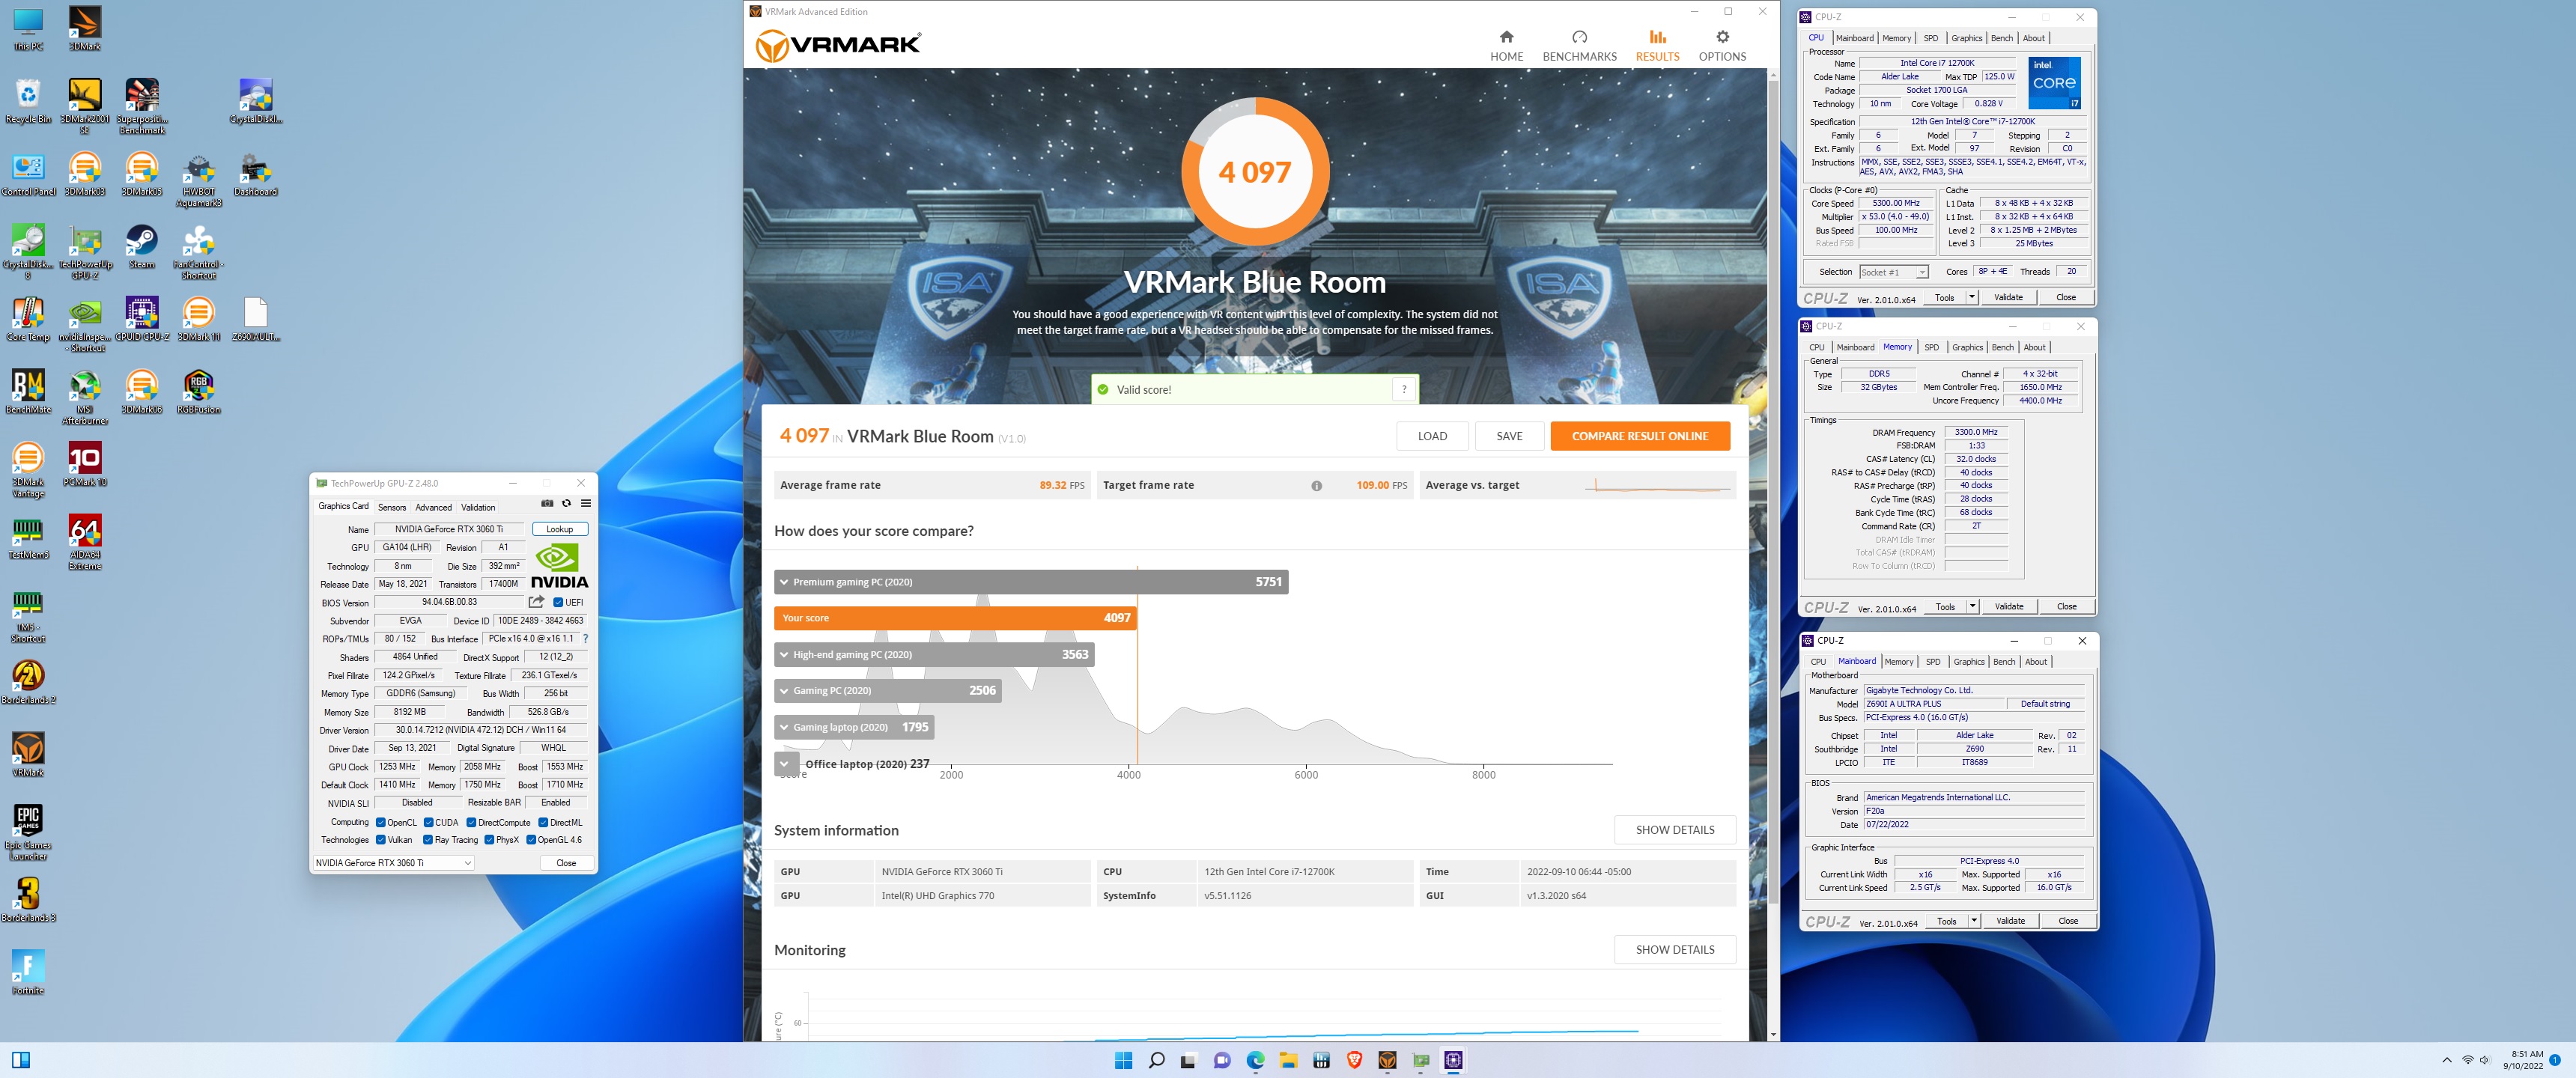Screen dimensions: 2576x1078
Task: Open AIDA64 Extreme desktop icon
Action: coord(85,542)
